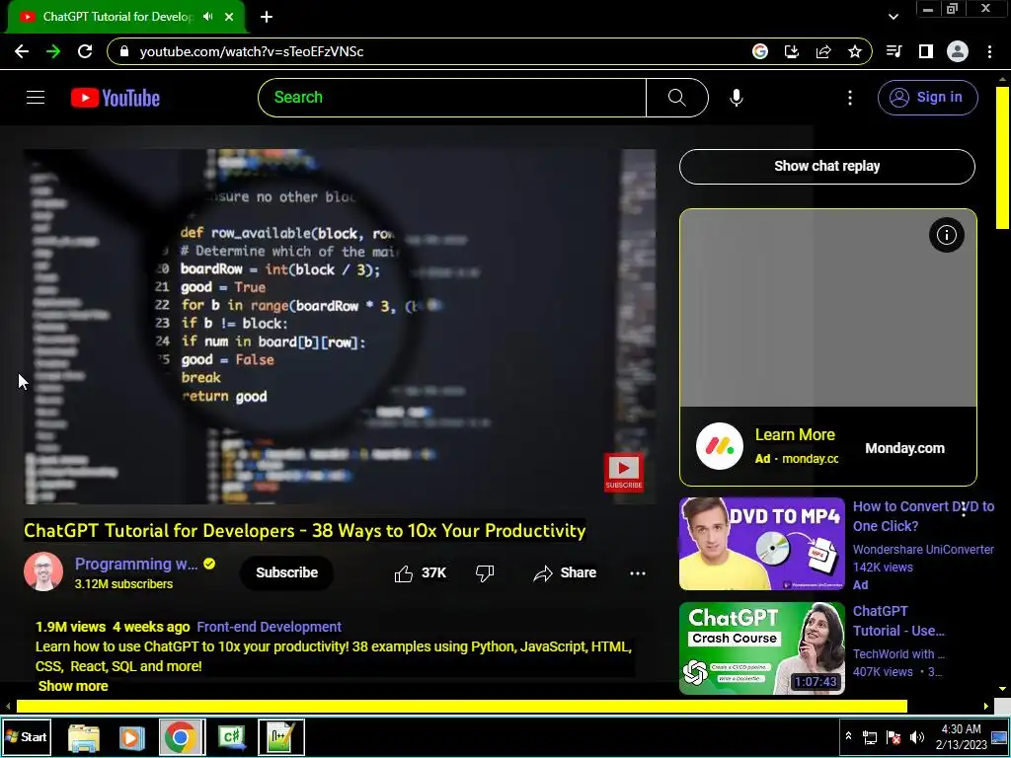Viewport: 1011px width, 758px height.
Task: Mute the tab using the speaker icon
Action: pyautogui.click(x=207, y=16)
